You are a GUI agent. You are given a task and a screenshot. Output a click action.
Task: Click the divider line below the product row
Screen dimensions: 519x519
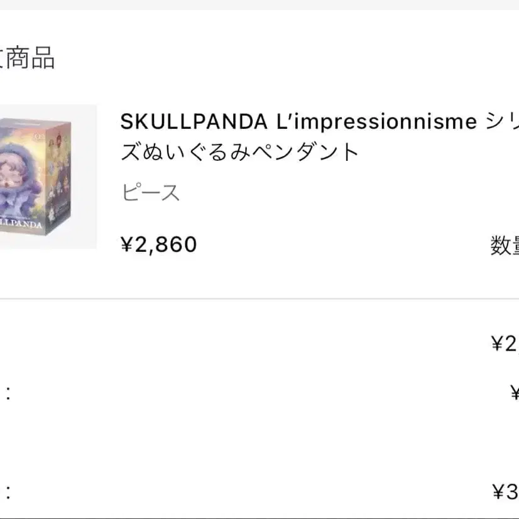tap(259, 299)
